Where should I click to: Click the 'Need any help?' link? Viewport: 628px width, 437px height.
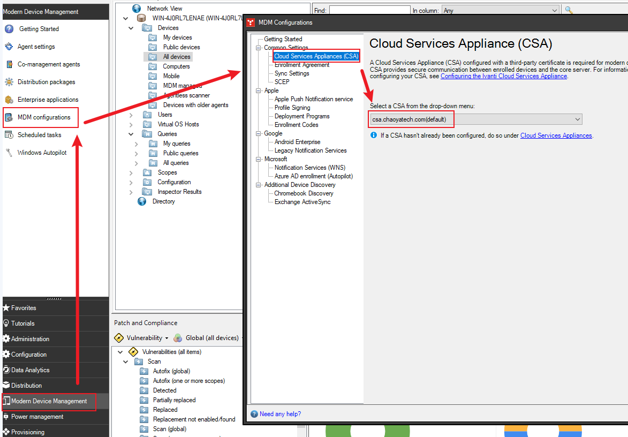[x=280, y=414]
